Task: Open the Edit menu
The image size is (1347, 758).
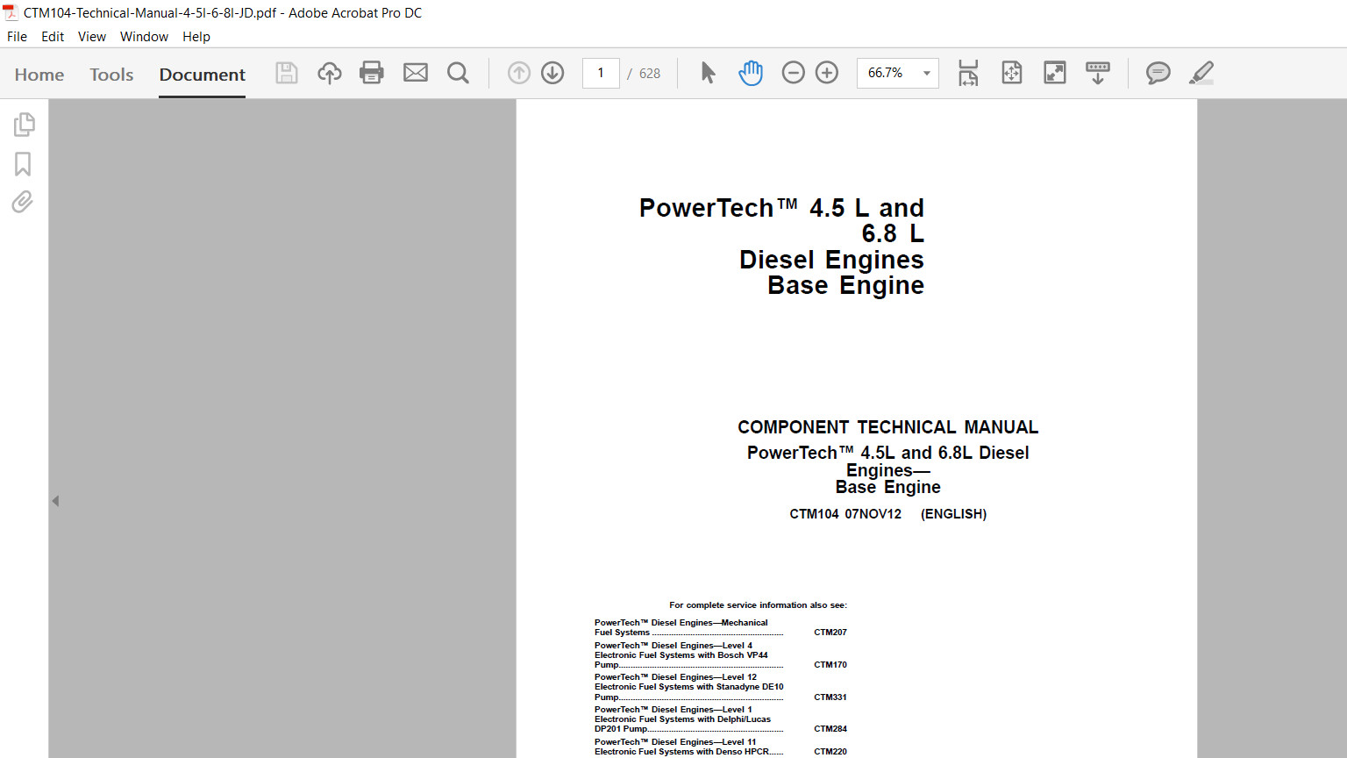Action: [53, 37]
